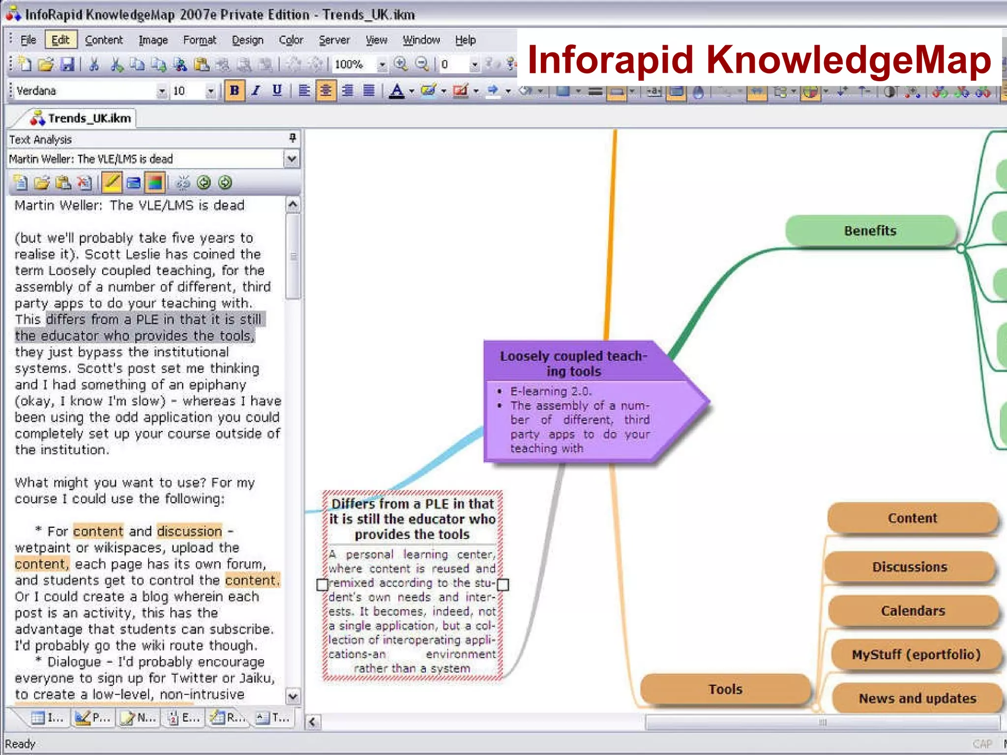Toggle Italic formatting
Screen dimensions: 1007x755
256,91
